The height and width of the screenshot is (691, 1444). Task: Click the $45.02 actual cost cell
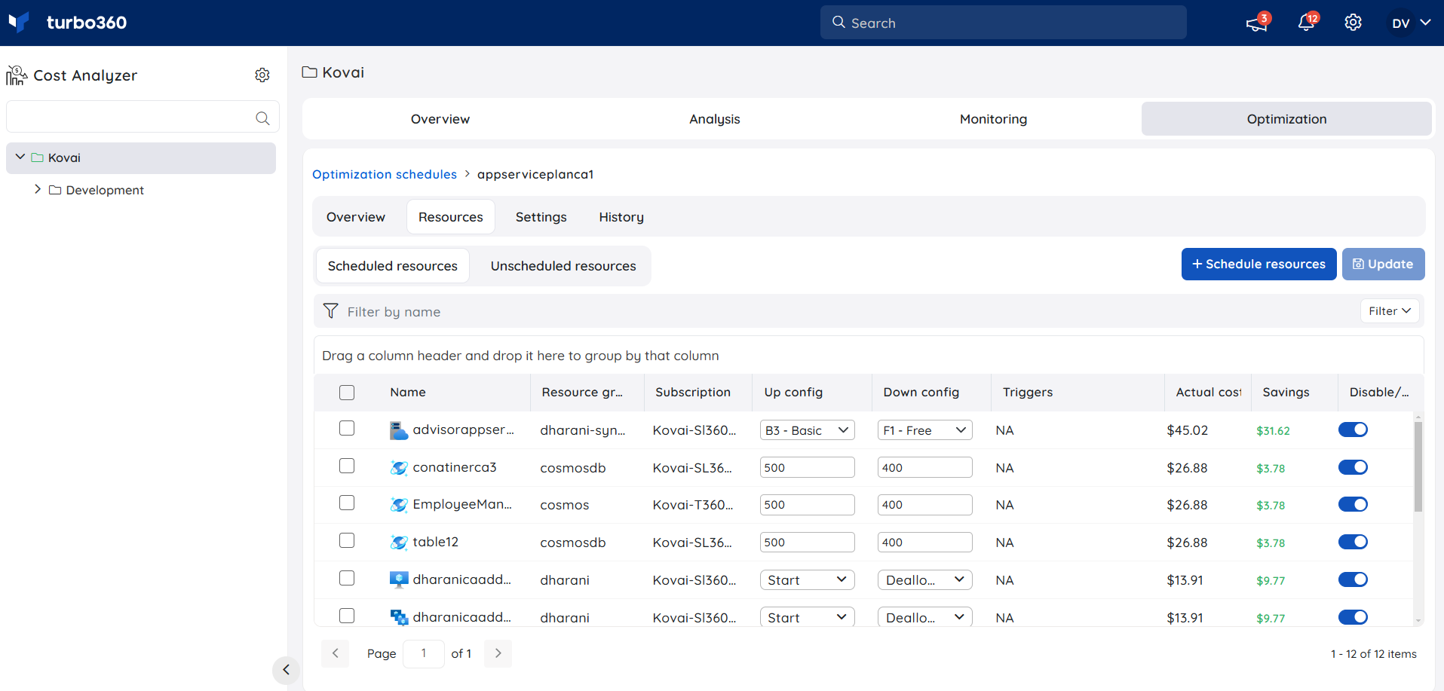click(x=1187, y=430)
